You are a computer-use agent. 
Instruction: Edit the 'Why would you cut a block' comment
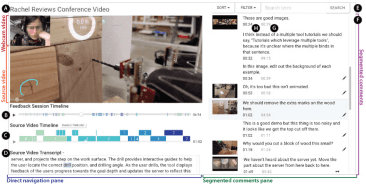point(344,149)
